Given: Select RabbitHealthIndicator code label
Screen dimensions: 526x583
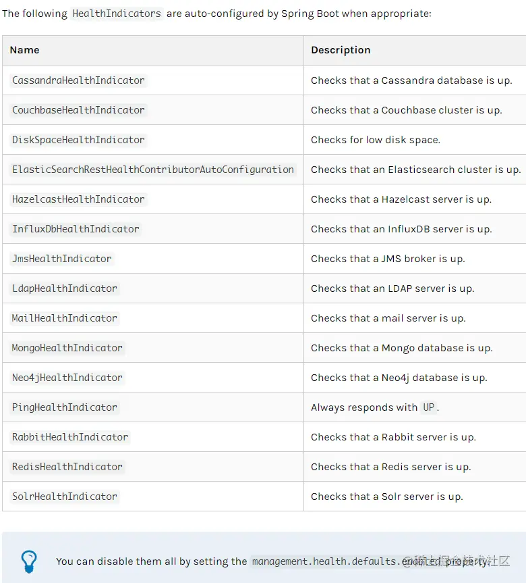Looking at the screenshot, I should [x=70, y=437].
